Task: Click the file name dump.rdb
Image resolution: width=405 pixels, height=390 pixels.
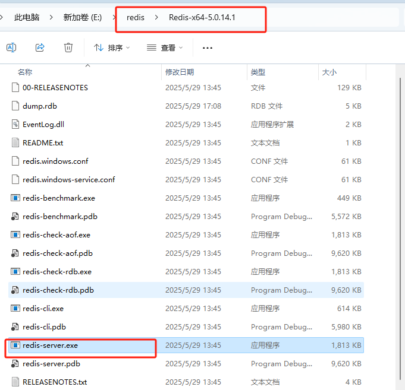Action: pyautogui.click(x=40, y=106)
